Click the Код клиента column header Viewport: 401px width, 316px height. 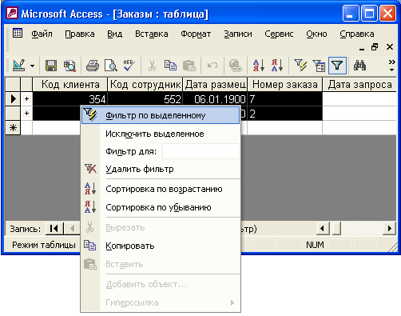point(69,85)
